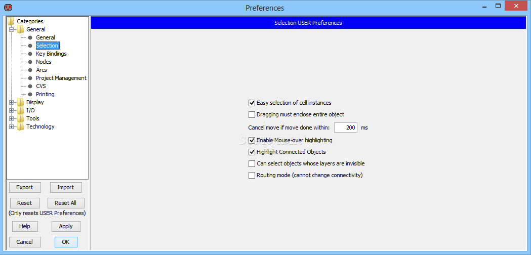This screenshot has width=531, height=255.
Task: Expand the Display category node
Action: click(x=12, y=102)
